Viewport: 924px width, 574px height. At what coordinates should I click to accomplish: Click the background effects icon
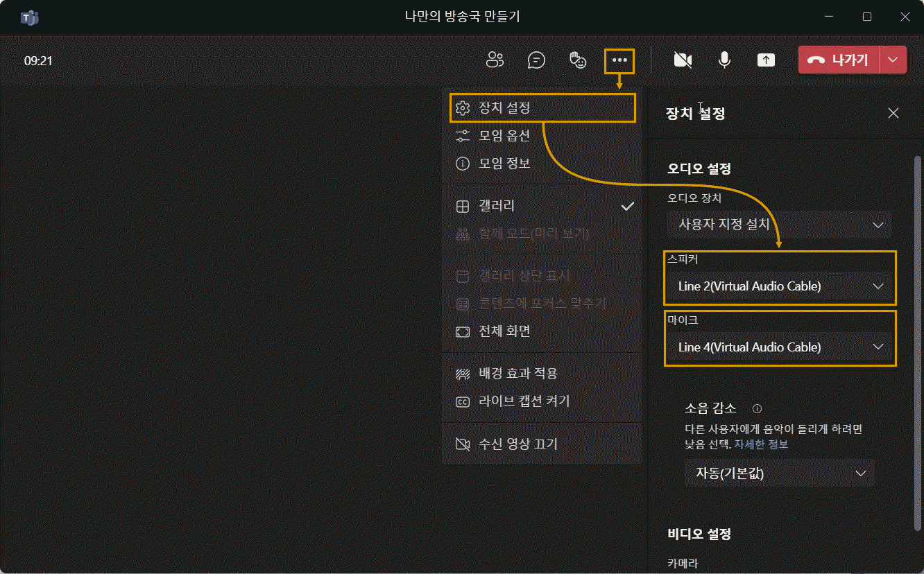coord(463,374)
